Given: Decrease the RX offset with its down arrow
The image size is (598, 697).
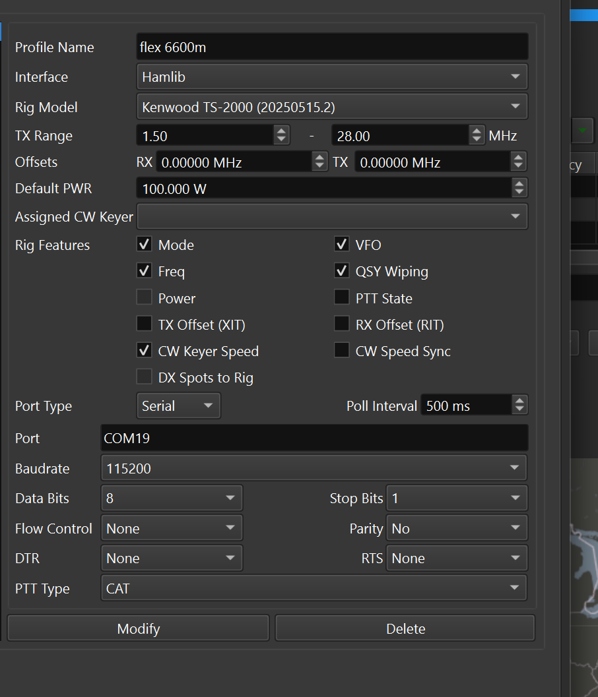Looking at the screenshot, I should [319, 167].
